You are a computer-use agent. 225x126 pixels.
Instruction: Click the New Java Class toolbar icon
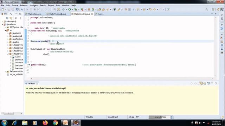click(x=93, y=9)
